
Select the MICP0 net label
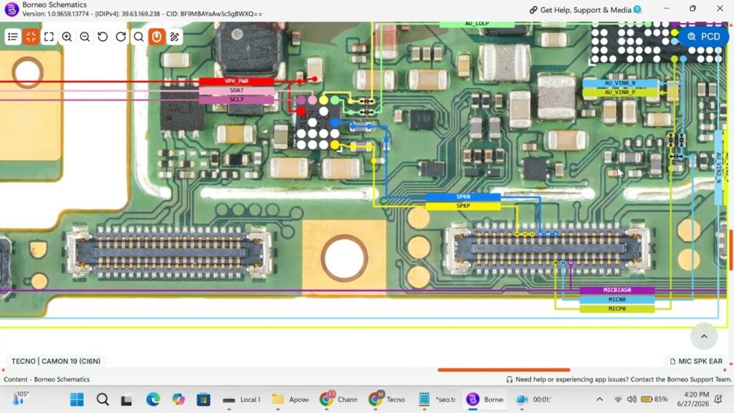pyautogui.click(x=617, y=308)
